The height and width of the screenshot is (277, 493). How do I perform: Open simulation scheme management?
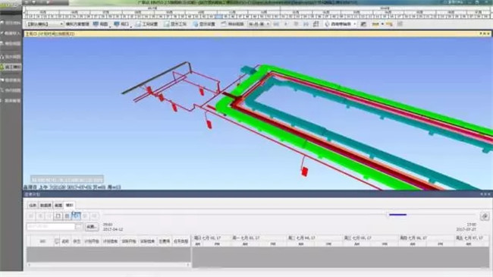(x=77, y=24)
